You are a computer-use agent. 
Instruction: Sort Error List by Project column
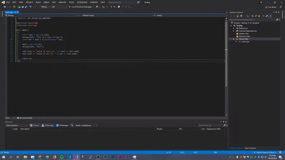point(159,129)
